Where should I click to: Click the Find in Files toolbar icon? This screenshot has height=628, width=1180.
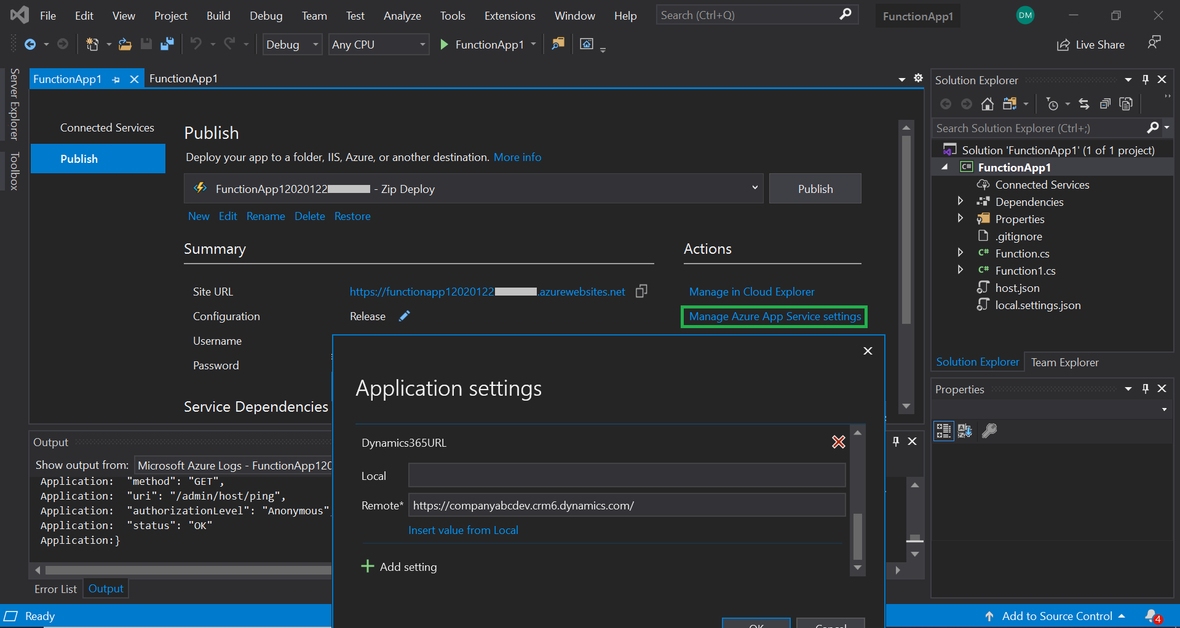558,44
